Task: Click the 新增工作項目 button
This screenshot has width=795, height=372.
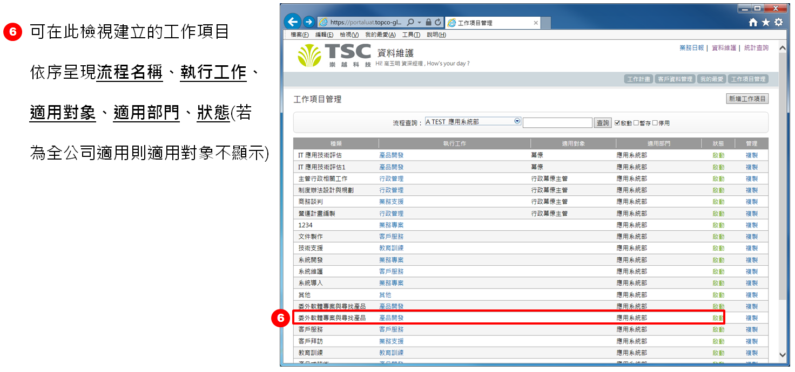Action: click(747, 99)
